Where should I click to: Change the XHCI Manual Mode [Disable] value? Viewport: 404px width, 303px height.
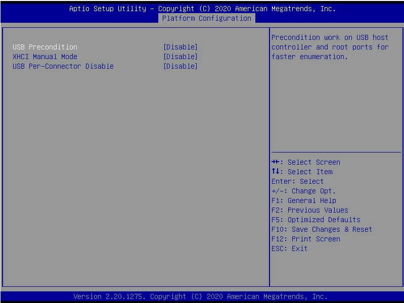click(x=181, y=57)
